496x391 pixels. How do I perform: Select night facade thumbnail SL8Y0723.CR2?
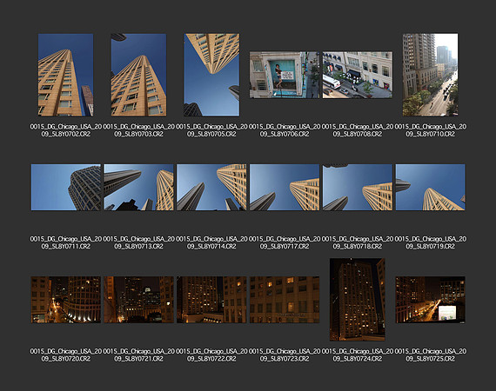click(285, 300)
